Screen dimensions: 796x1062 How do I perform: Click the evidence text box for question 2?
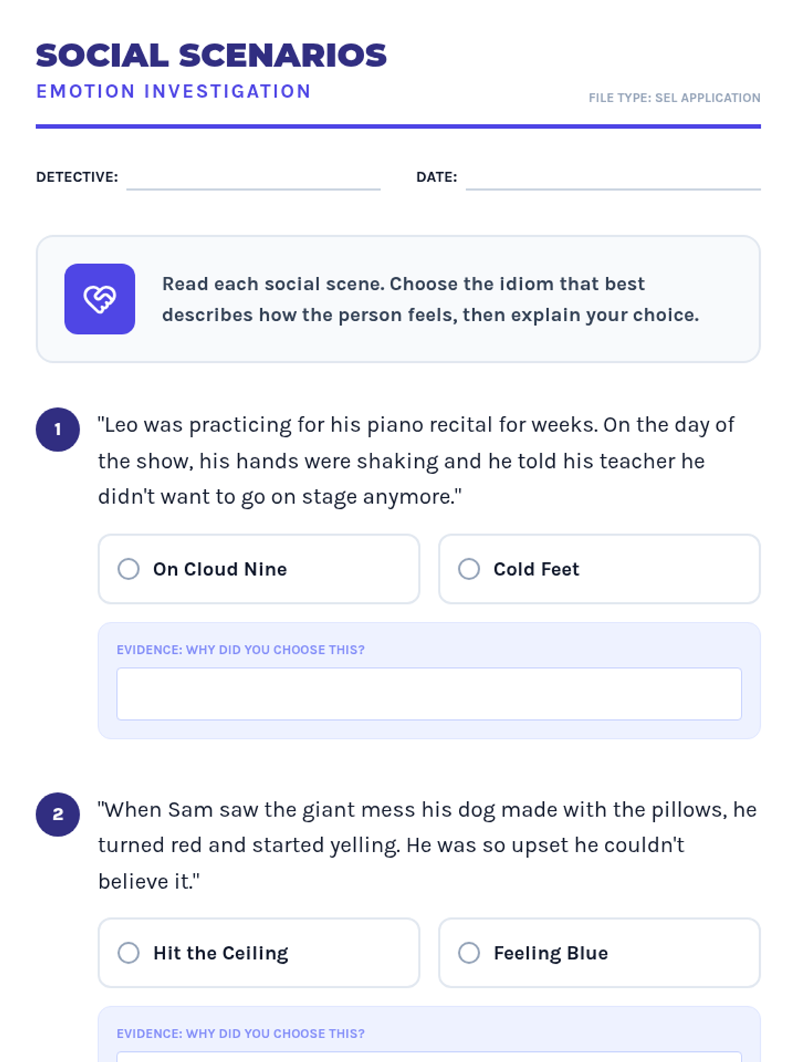pyautogui.click(x=429, y=1057)
